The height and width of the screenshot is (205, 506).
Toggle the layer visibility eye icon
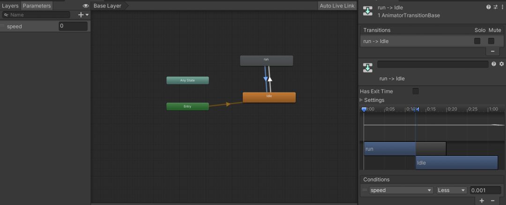click(x=86, y=6)
